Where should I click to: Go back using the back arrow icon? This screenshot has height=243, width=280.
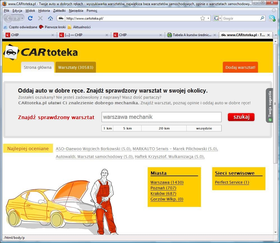pos(8,18)
